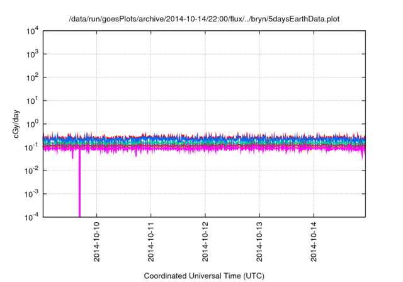
Task: Click the tall magenta dropout spike
Action: [80, 184]
